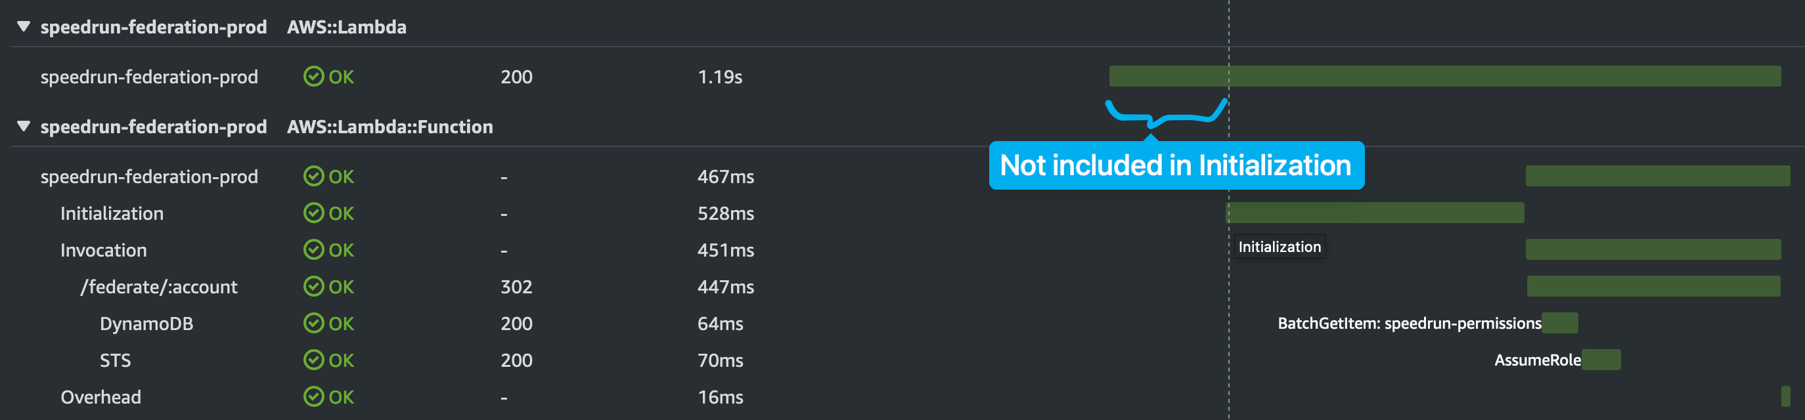
Task: Click the 1.19s Lambda timeline bar
Action: tap(1444, 76)
